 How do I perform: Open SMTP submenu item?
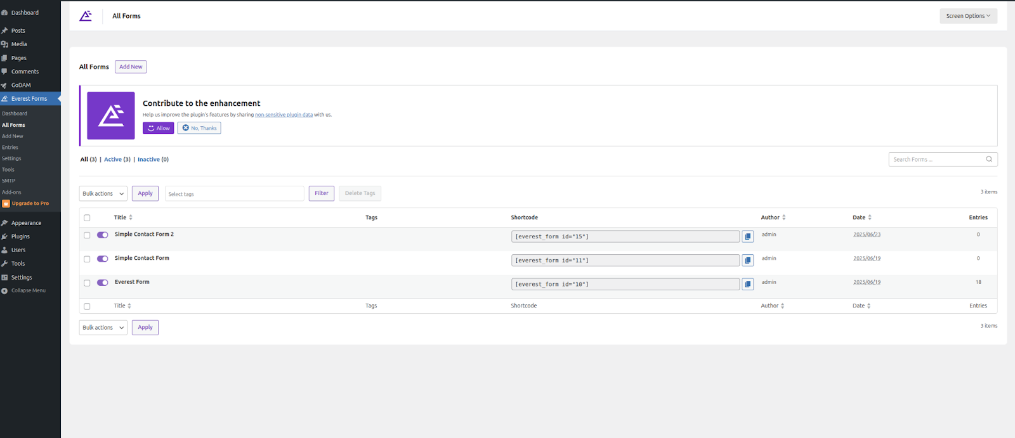pyautogui.click(x=8, y=181)
